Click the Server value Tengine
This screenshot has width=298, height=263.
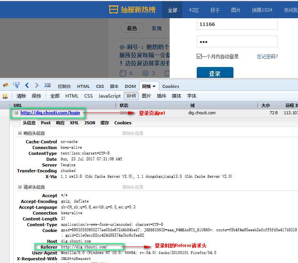tap(68, 165)
